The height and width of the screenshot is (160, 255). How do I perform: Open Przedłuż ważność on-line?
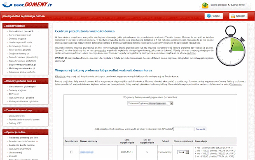pyautogui.click(x=22, y=141)
